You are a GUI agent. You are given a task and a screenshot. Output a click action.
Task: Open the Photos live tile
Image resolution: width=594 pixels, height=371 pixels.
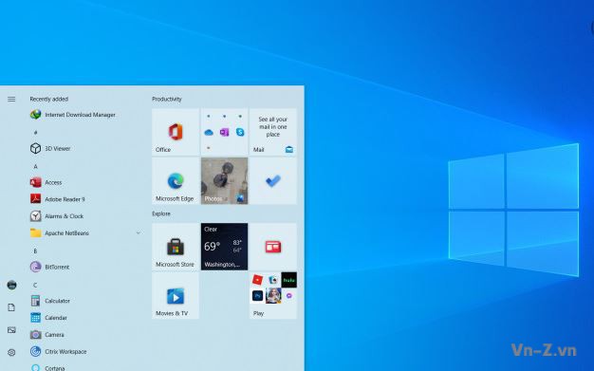click(x=224, y=181)
